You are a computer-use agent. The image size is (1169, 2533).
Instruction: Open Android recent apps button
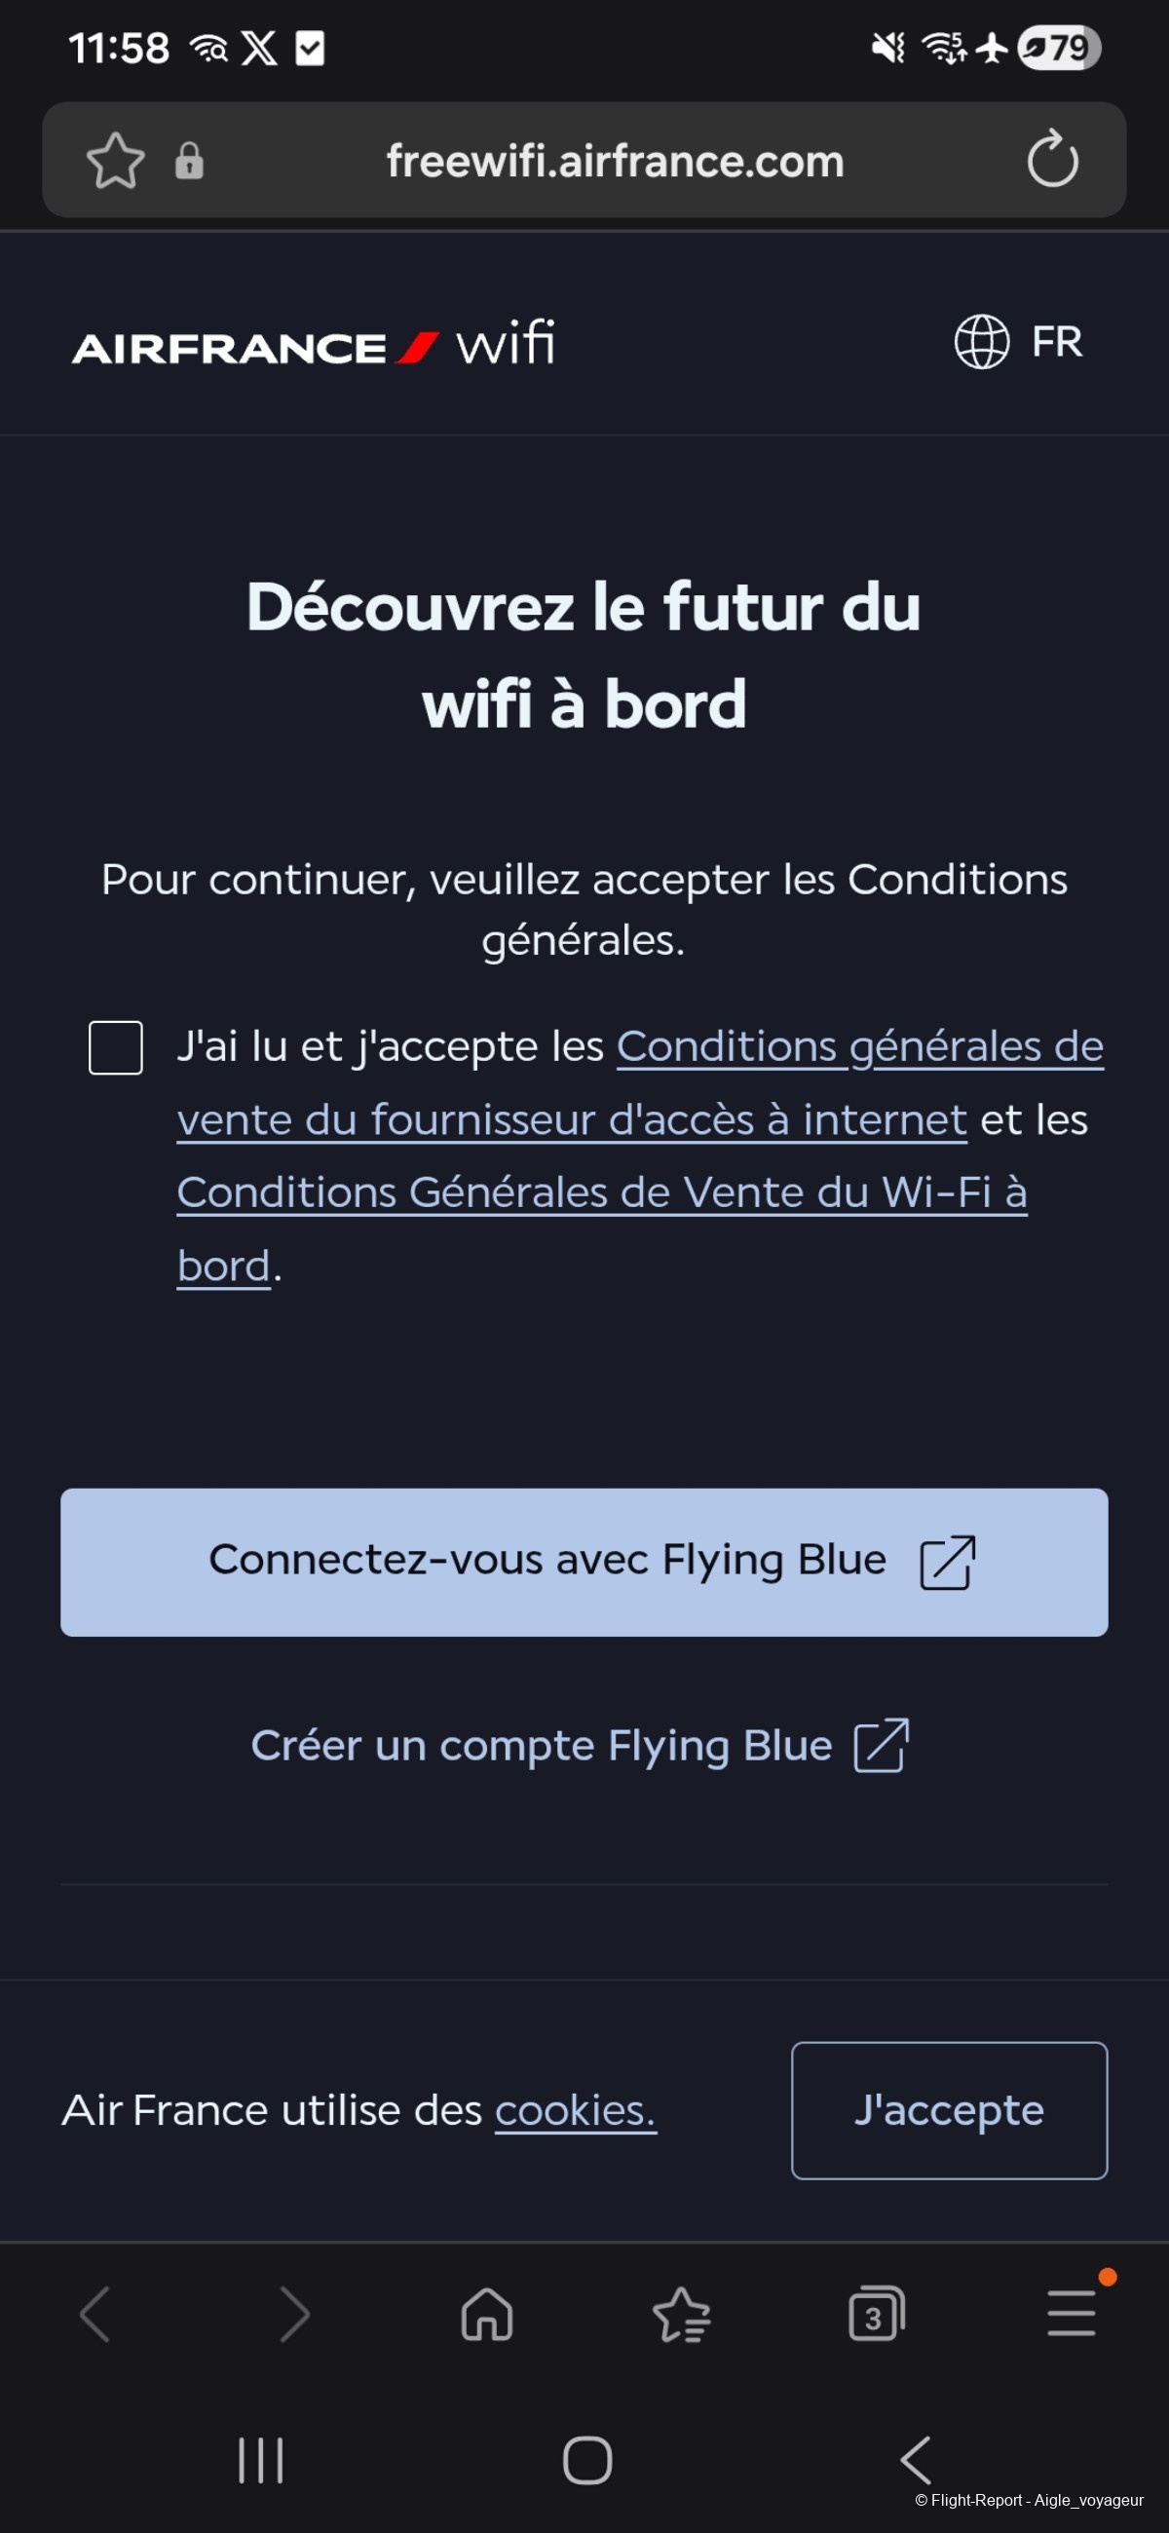pyautogui.click(x=260, y=2460)
